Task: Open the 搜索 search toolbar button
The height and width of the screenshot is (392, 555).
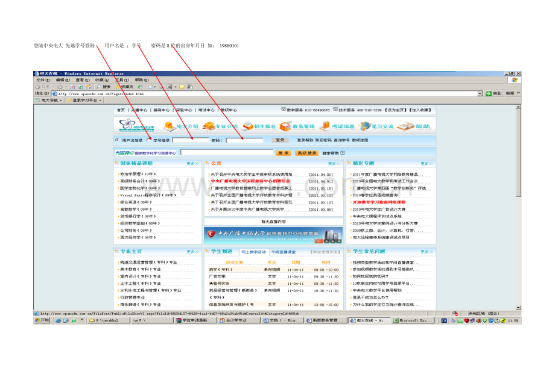Action: coord(103,87)
